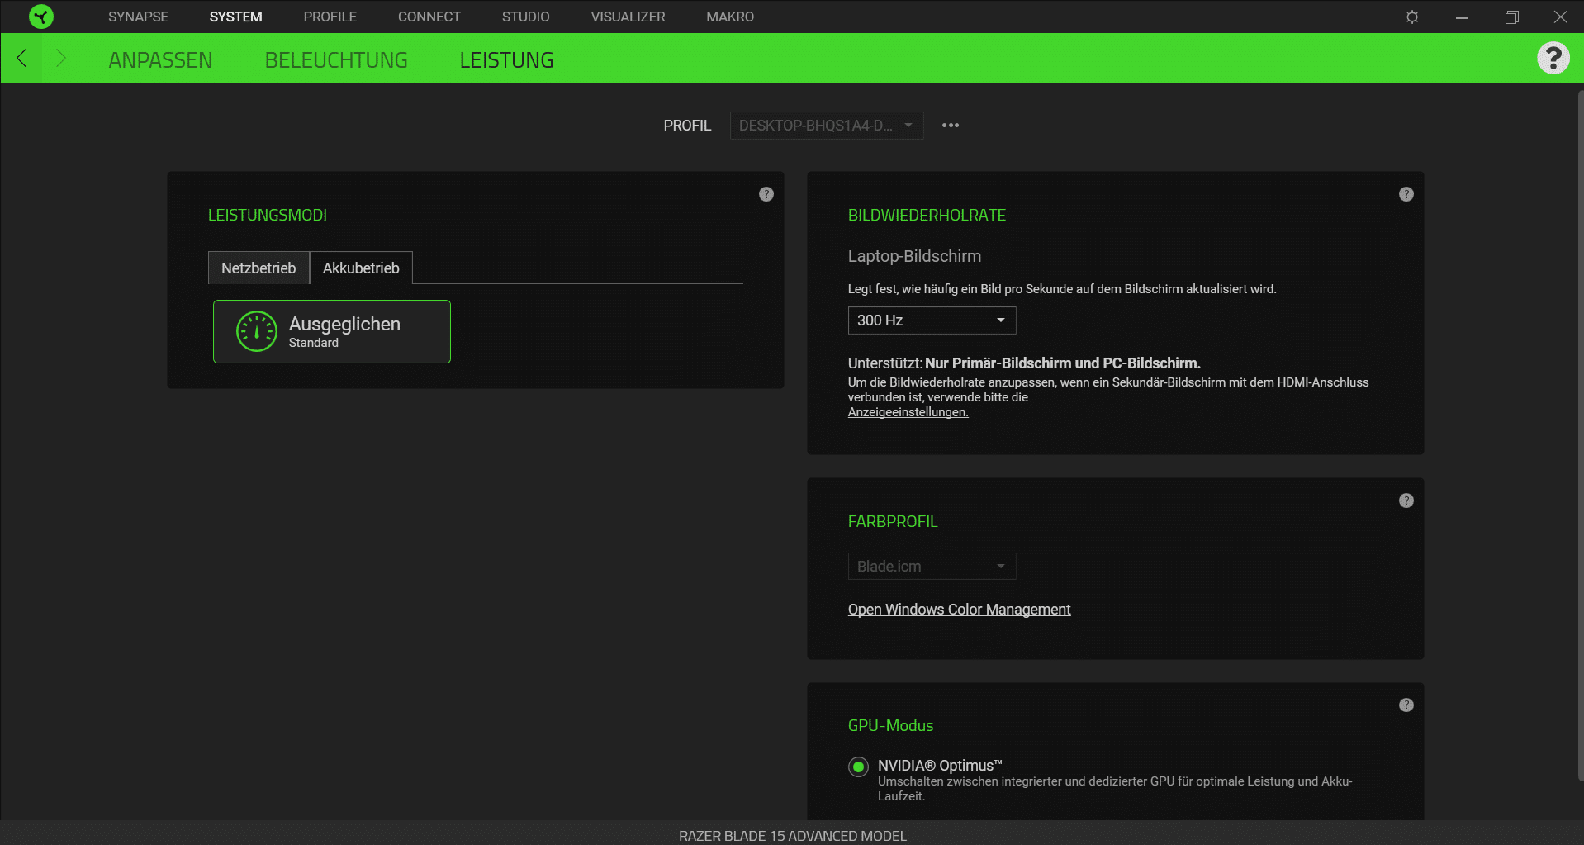Open Farbprofil help tooltip icon
The height and width of the screenshot is (845, 1584).
point(1406,501)
